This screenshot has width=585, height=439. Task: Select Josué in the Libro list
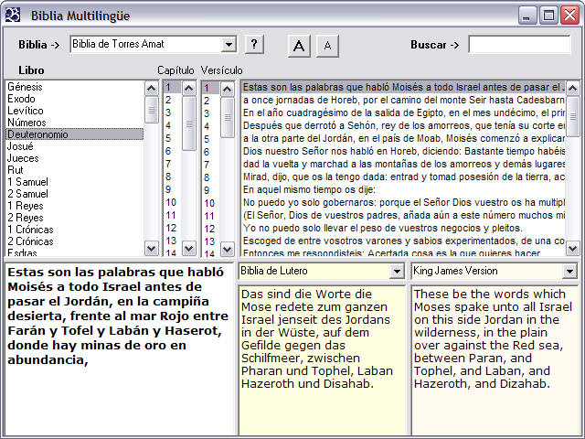75,146
